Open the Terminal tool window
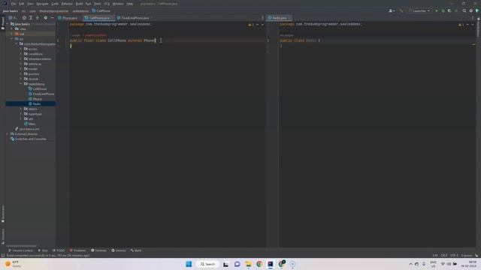481x270 pixels. click(98, 250)
